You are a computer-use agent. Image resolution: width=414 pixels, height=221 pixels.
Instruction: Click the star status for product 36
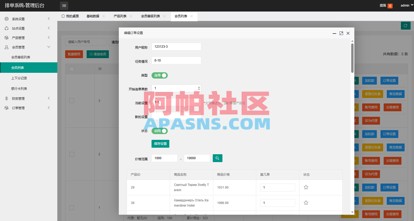click(x=306, y=203)
